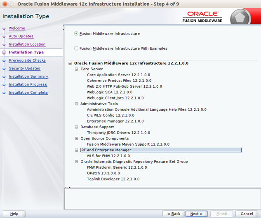Click the Welcome step bullet icon
This screenshot has width=261, height=218.
pyautogui.click(x=4, y=28)
